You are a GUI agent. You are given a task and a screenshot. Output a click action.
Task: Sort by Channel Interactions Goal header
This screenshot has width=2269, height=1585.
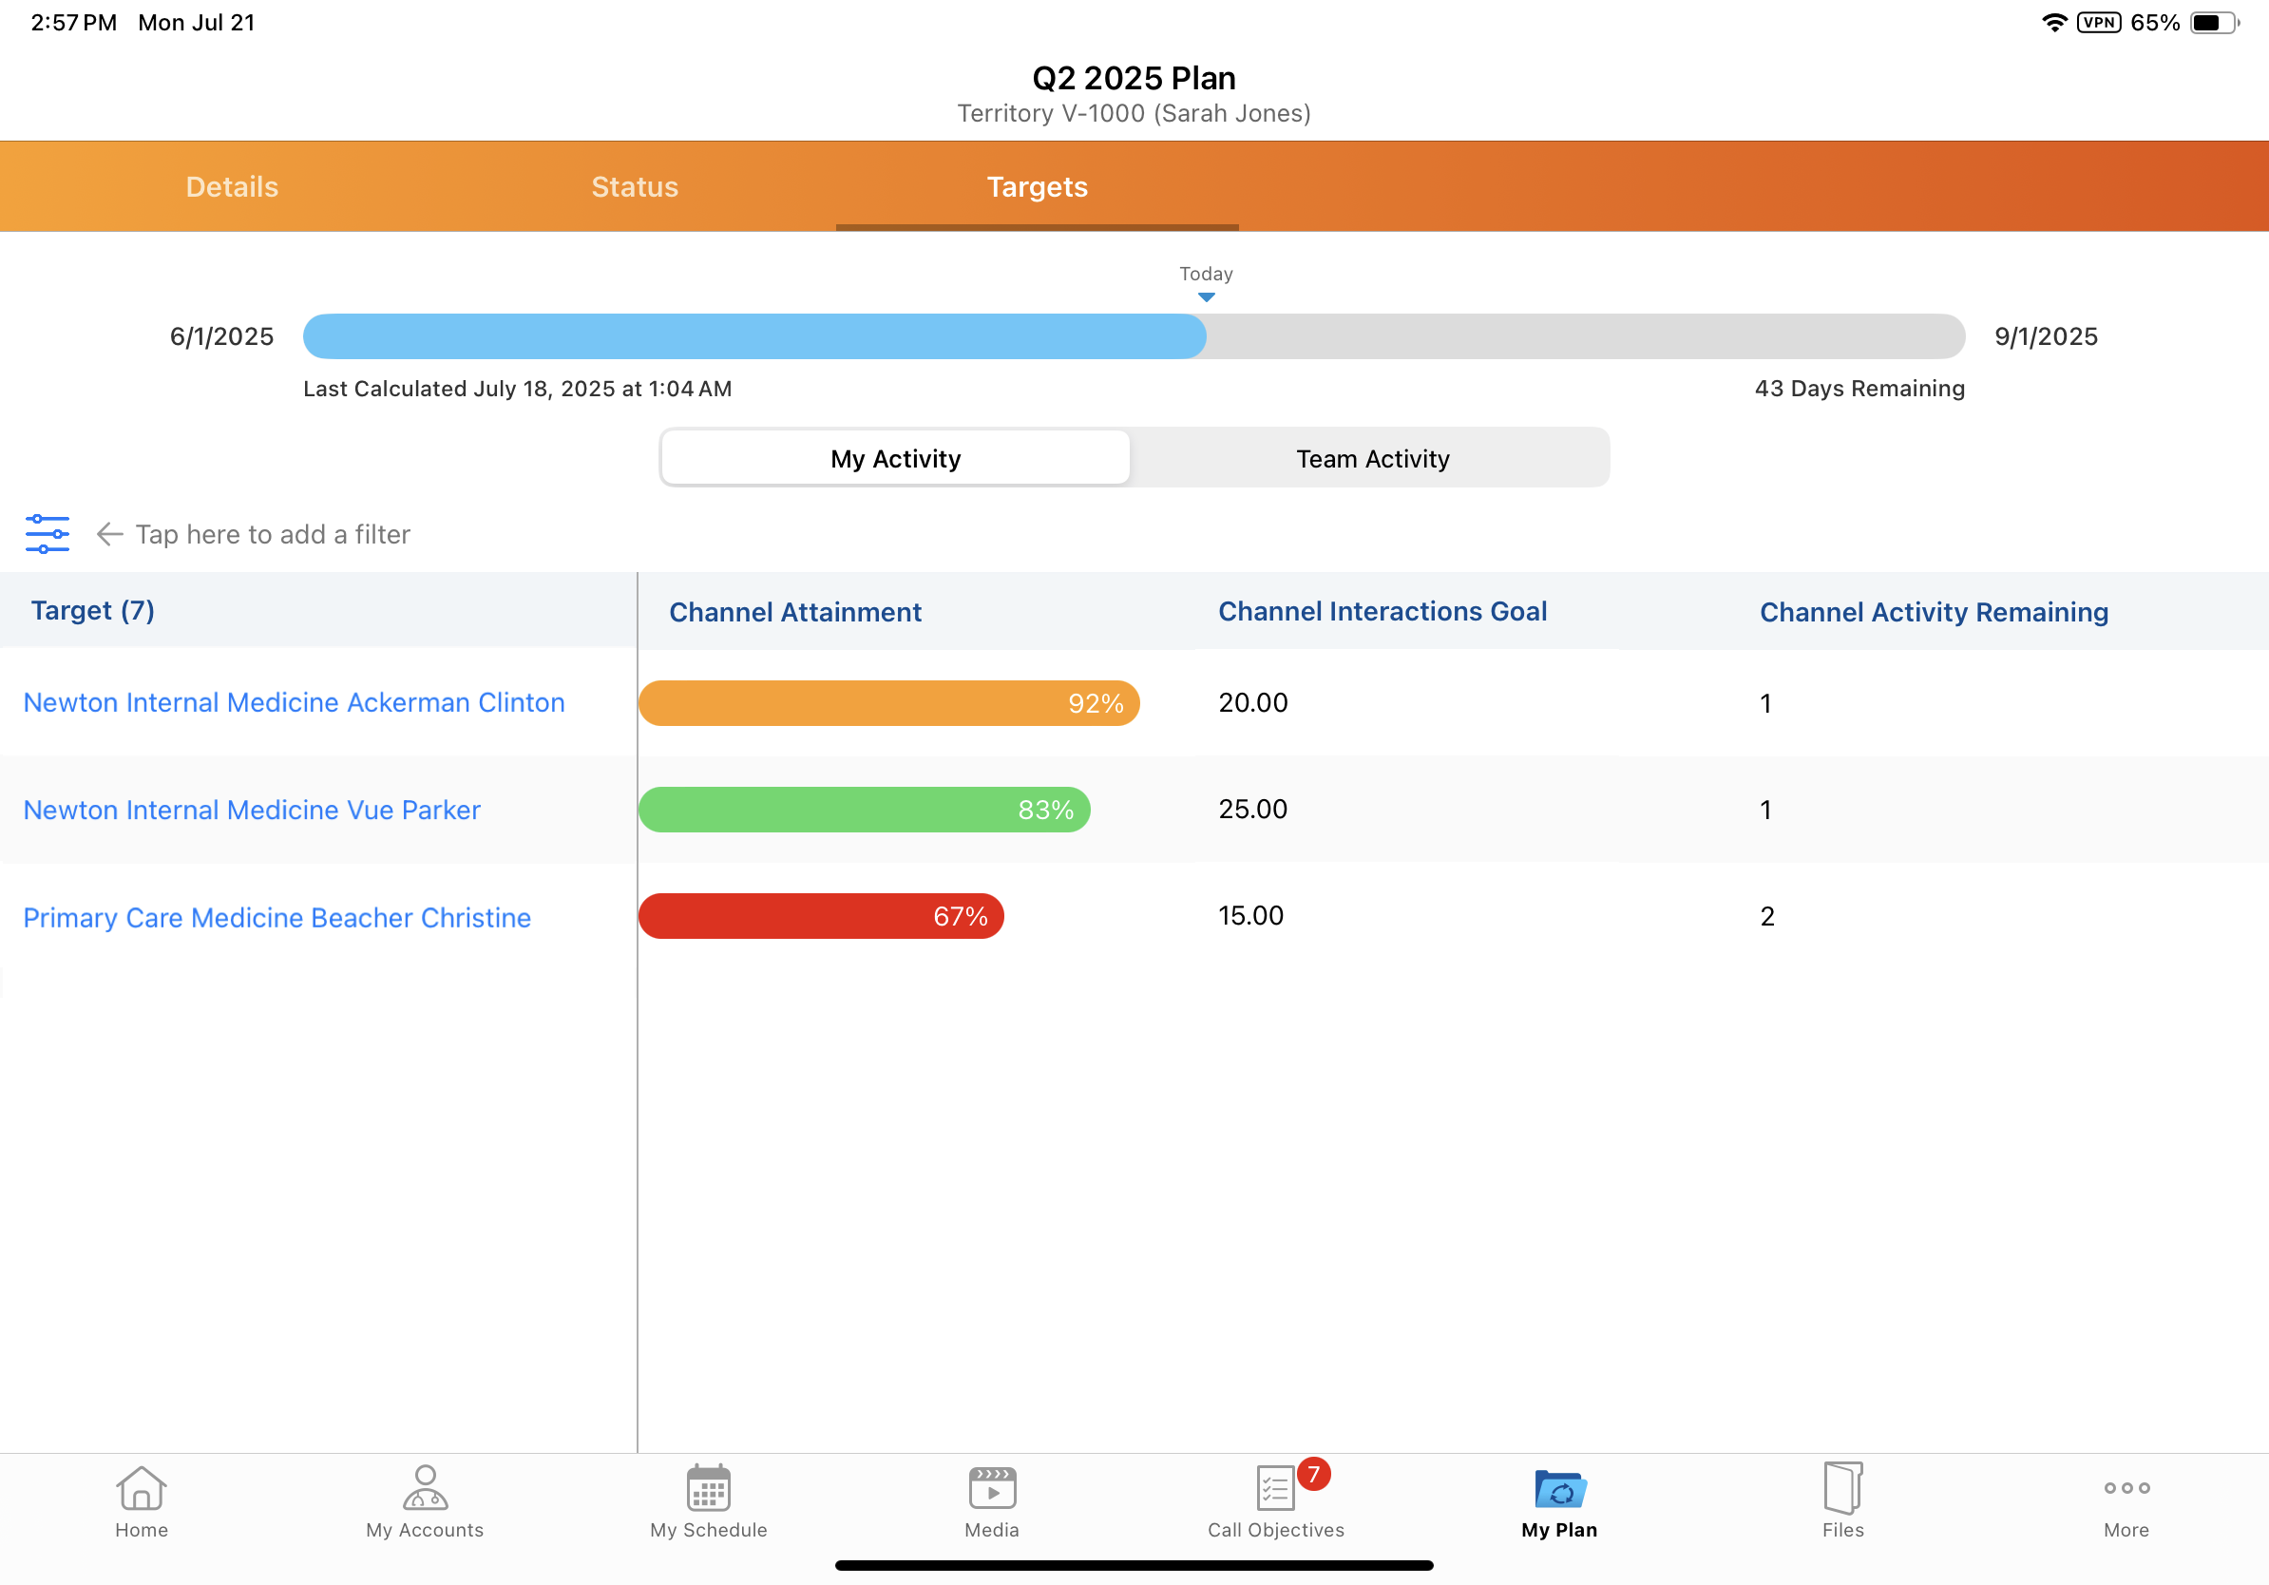(x=1382, y=612)
